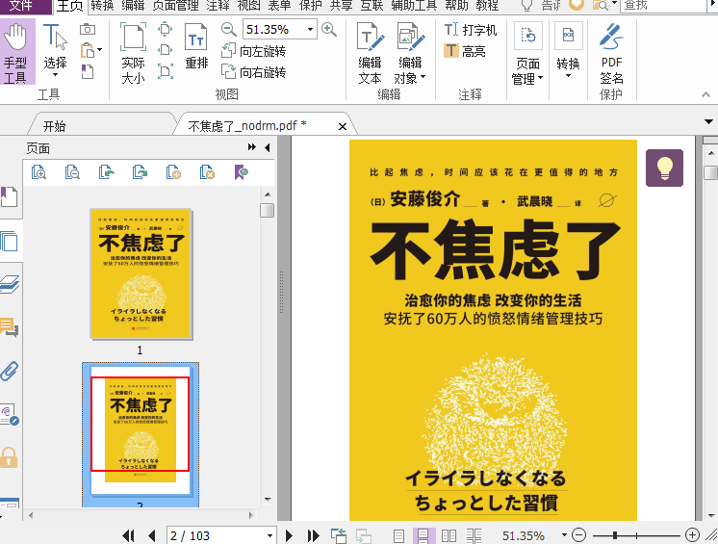Image resolution: width=718 pixels, height=544 pixels.
Task: Click the lightbulb tips button
Action: click(x=664, y=168)
